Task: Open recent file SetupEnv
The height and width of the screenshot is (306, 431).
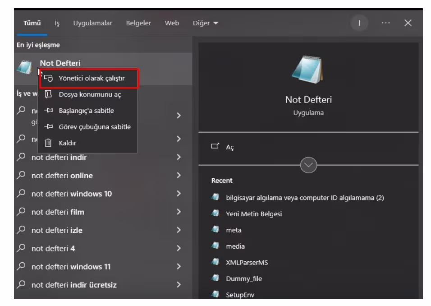Action: 240,295
